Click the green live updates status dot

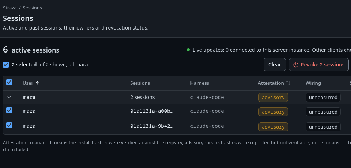[x=188, y=50]
